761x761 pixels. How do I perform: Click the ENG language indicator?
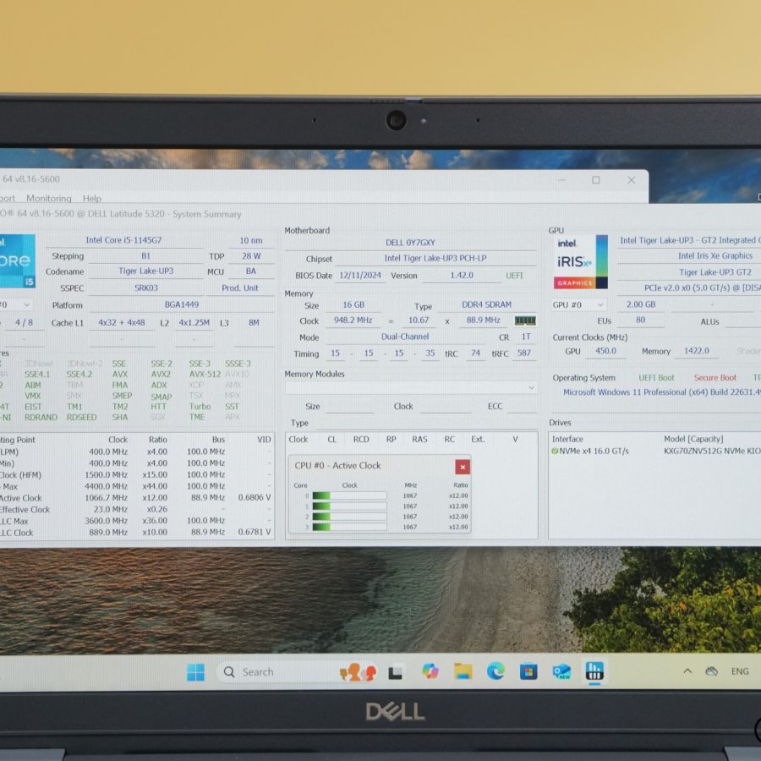click(x=740, y=671)
